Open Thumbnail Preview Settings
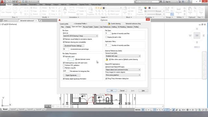 click(x=73, y=46)
